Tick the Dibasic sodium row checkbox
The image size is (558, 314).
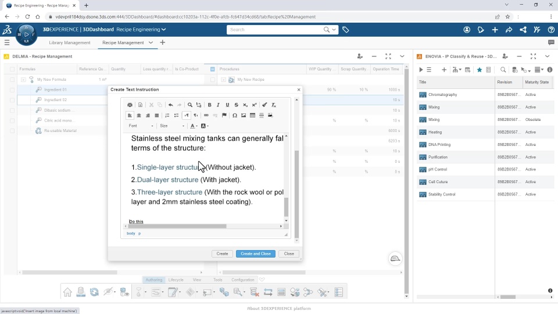pos(12,110)
